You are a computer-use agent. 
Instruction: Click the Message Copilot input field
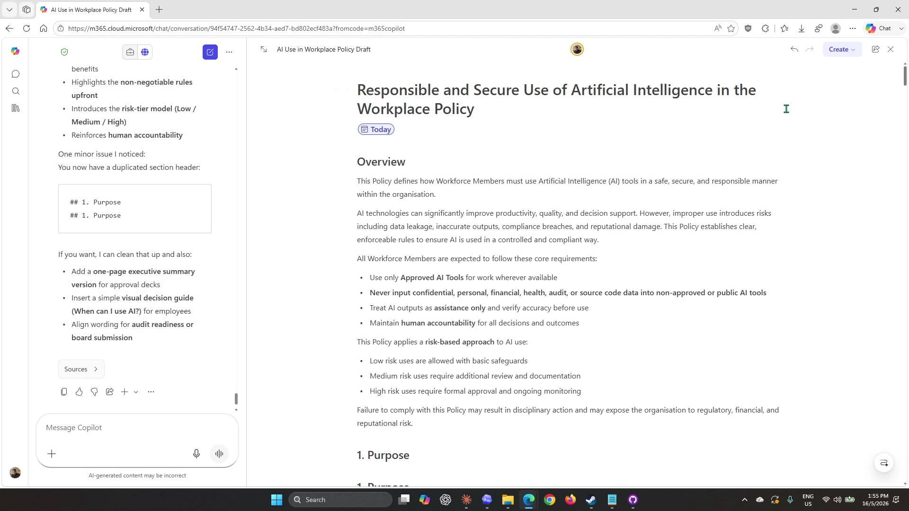tap(137, 428)
